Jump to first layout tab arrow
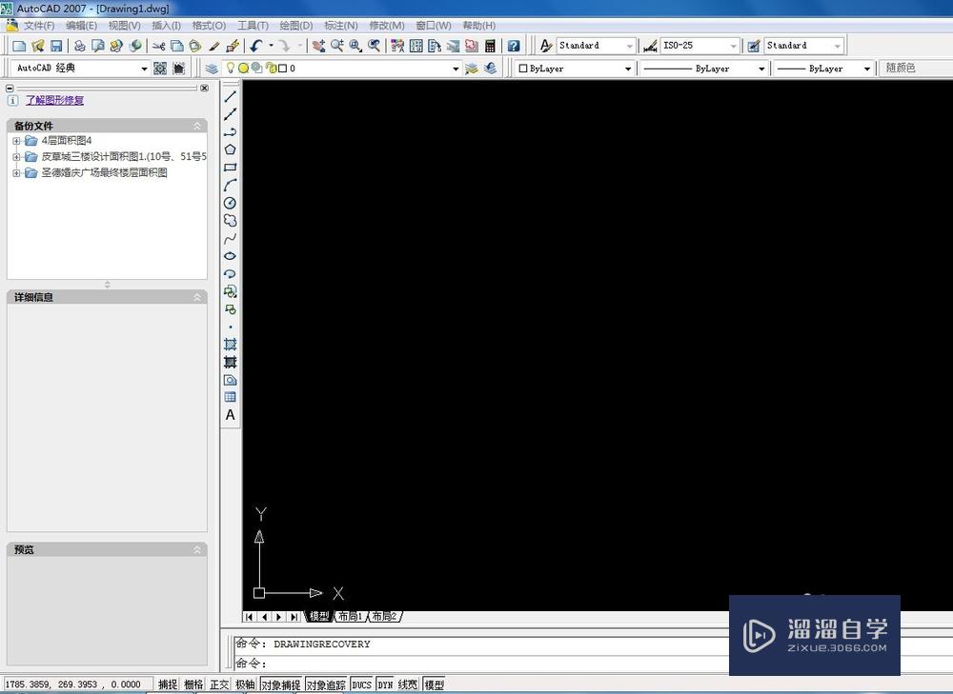 pyautogui.click(x=249, y=617)
